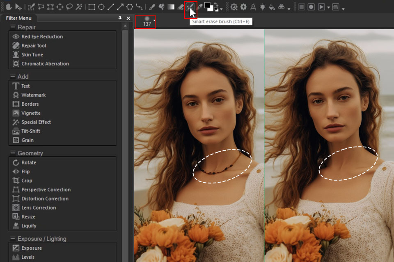Select the Hand pan tool
This screenshot has width=394, height=262.
9,7
